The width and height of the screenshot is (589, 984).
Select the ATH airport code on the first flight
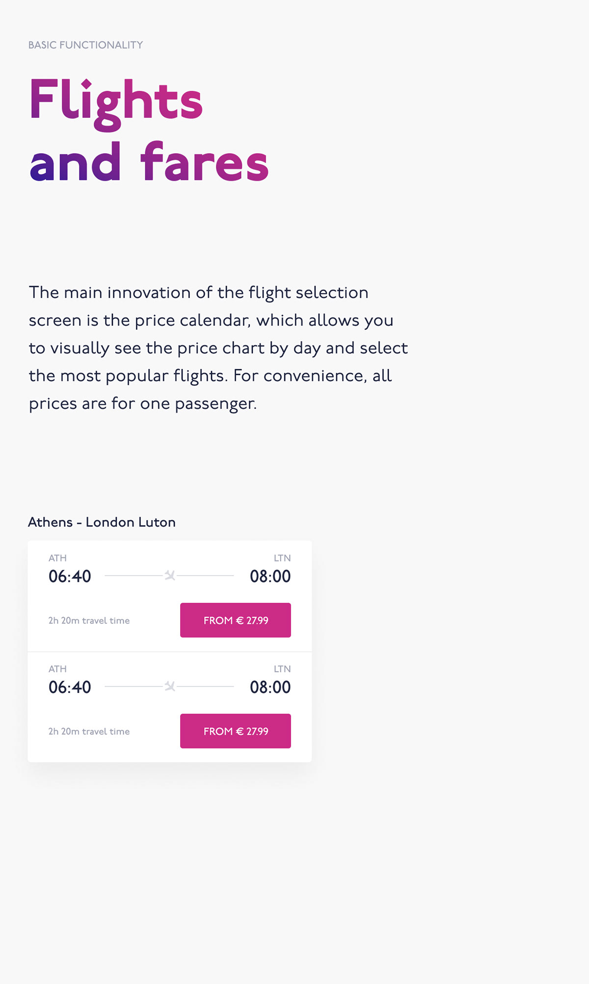point(57,558)
